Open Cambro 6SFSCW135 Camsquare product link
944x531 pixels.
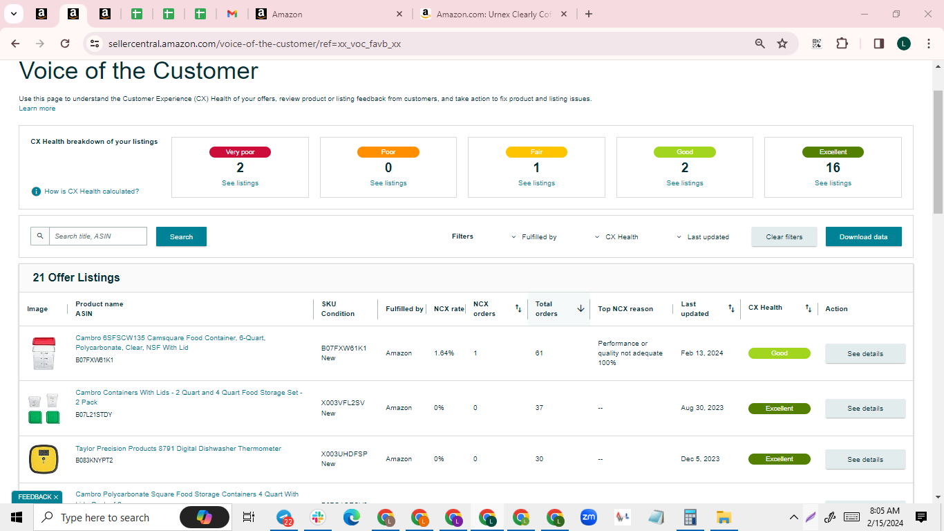171,343
